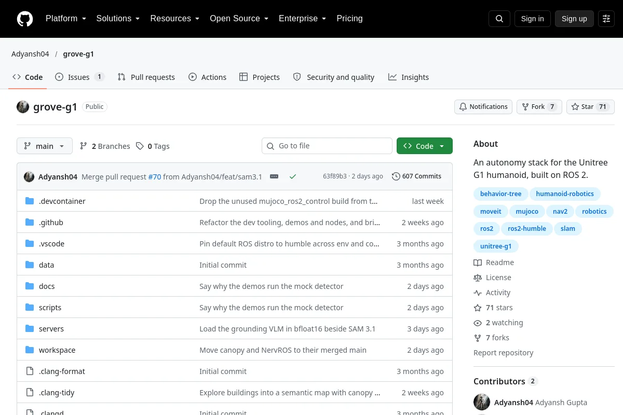Open the main branch selector dropdown
The width and height of the screenshot is (623, 415).
coord(45,146)
